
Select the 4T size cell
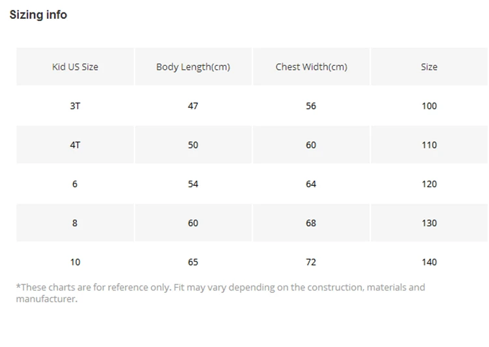pyautogui.click(x=75, y=145)
